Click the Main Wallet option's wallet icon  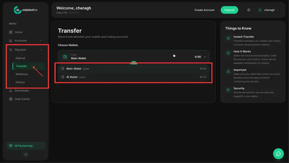(x=63, y=69)
